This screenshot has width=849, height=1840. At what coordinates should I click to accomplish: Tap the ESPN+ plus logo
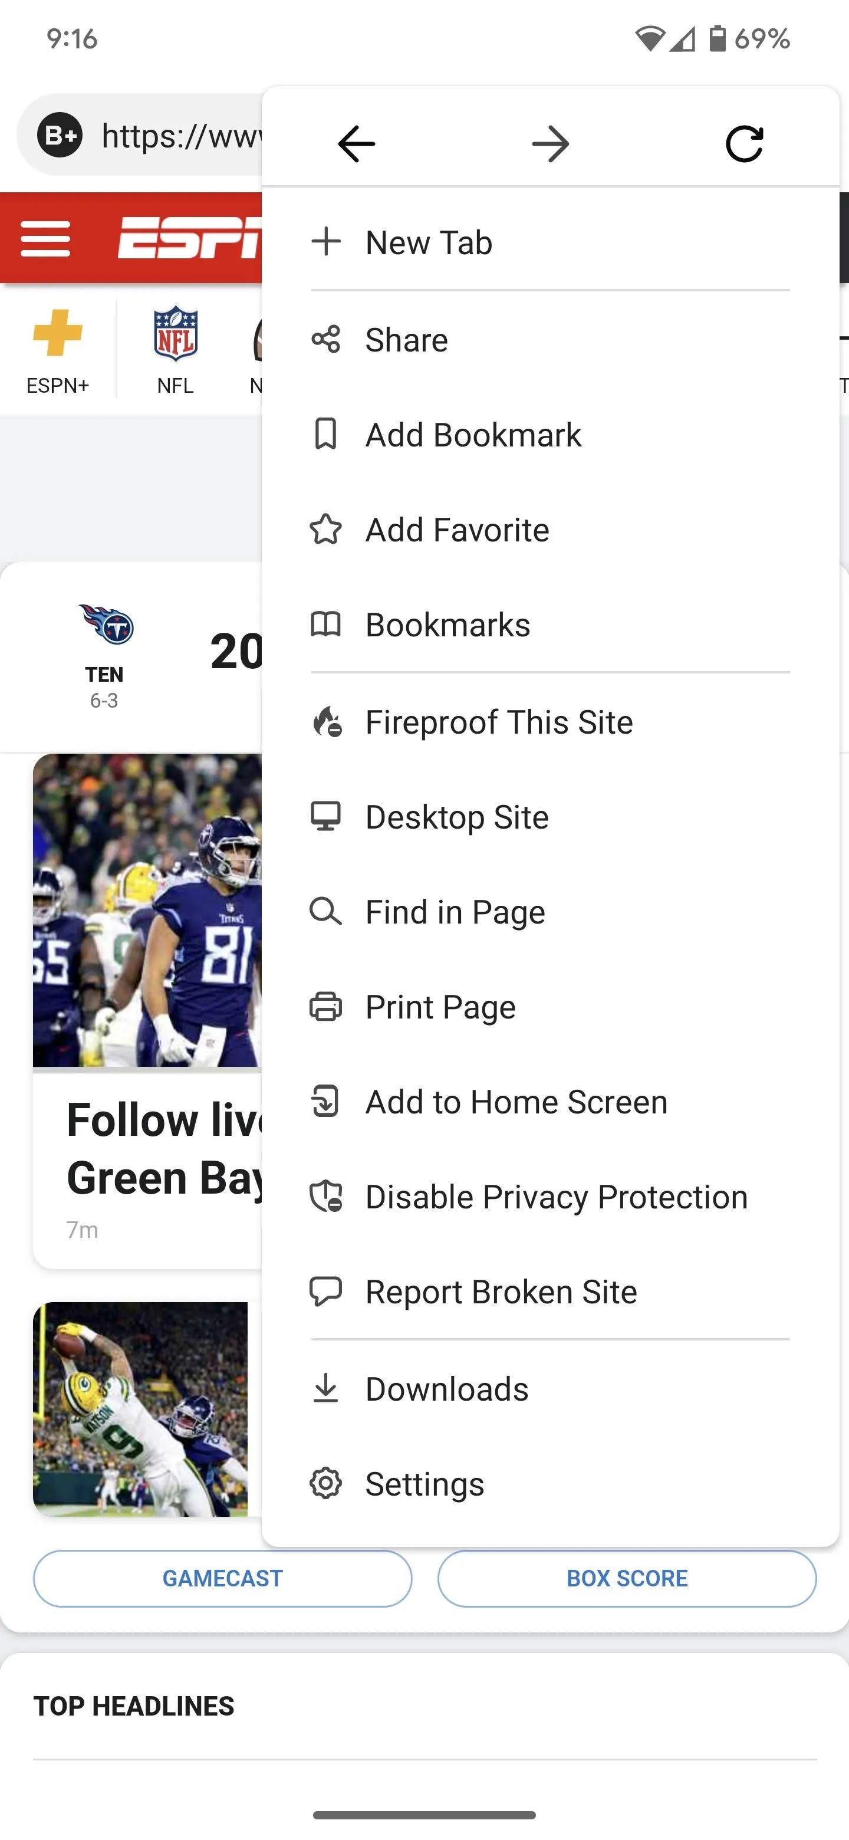[x=58, y=332]
